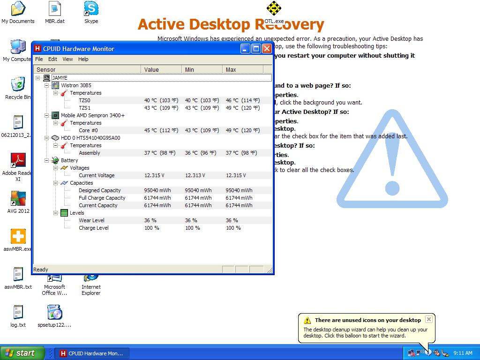The height and width of the screenshot is (360, 480).
Task: Click the Battery icon in sensor tree
Action: click(x=55, y=160)
